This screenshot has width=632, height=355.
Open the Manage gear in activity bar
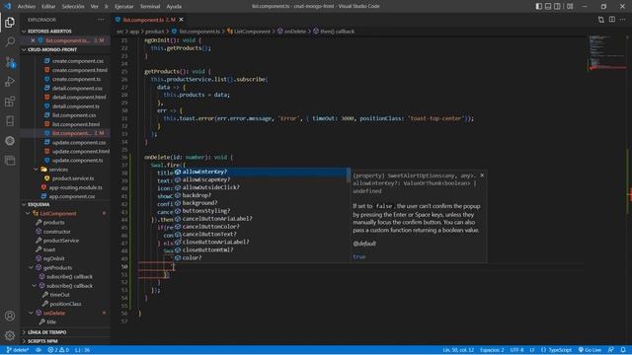coord(10,335)
